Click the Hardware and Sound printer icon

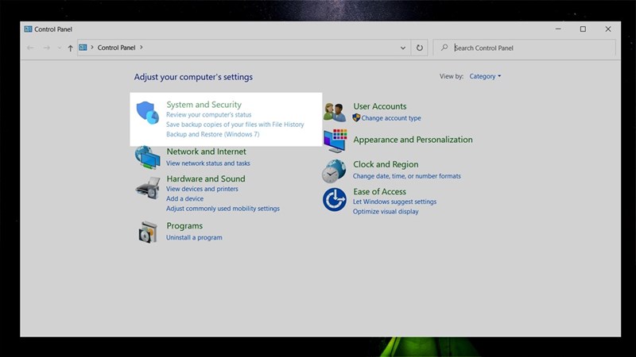147,188
